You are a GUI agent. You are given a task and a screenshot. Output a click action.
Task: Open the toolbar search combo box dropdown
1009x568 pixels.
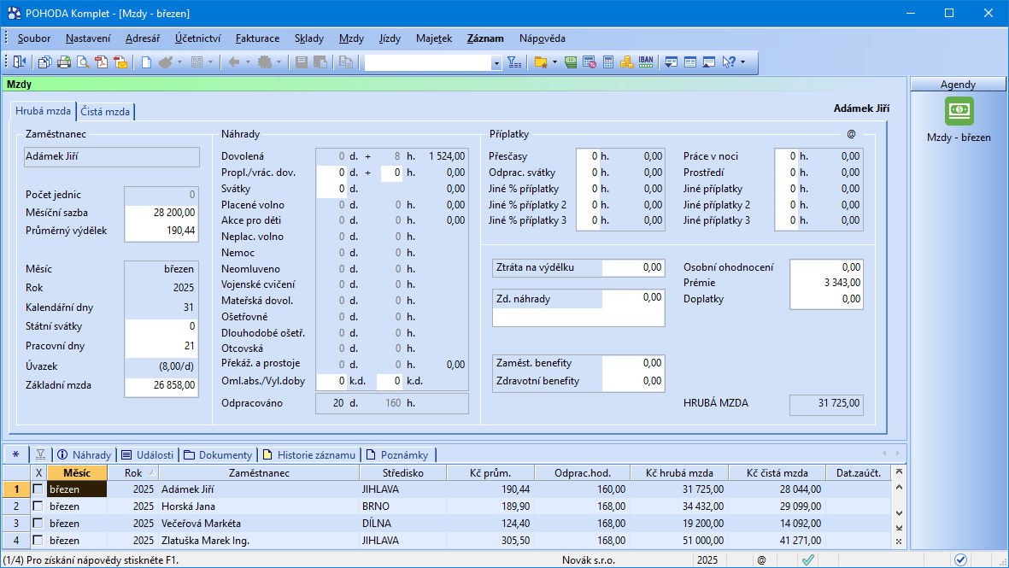(x=496, y=62)
